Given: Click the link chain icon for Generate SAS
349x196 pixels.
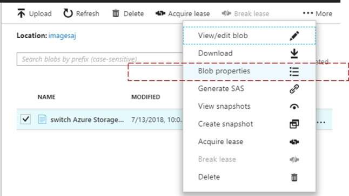Looking at the screenshot, I should pyautogui.click(x=294, y=89).
